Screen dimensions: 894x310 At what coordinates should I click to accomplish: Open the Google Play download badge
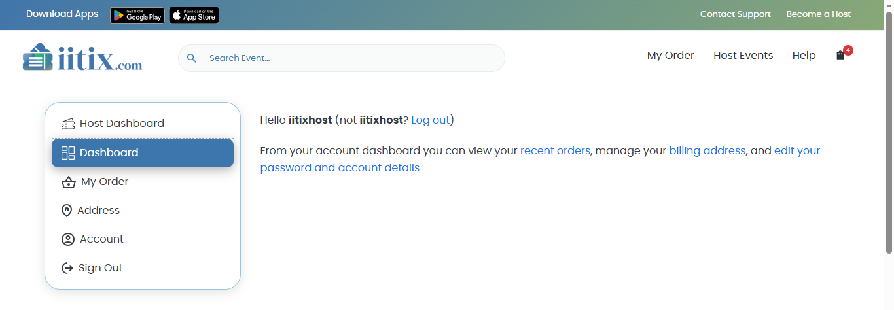pyautogui.click(x=137, y=15)
